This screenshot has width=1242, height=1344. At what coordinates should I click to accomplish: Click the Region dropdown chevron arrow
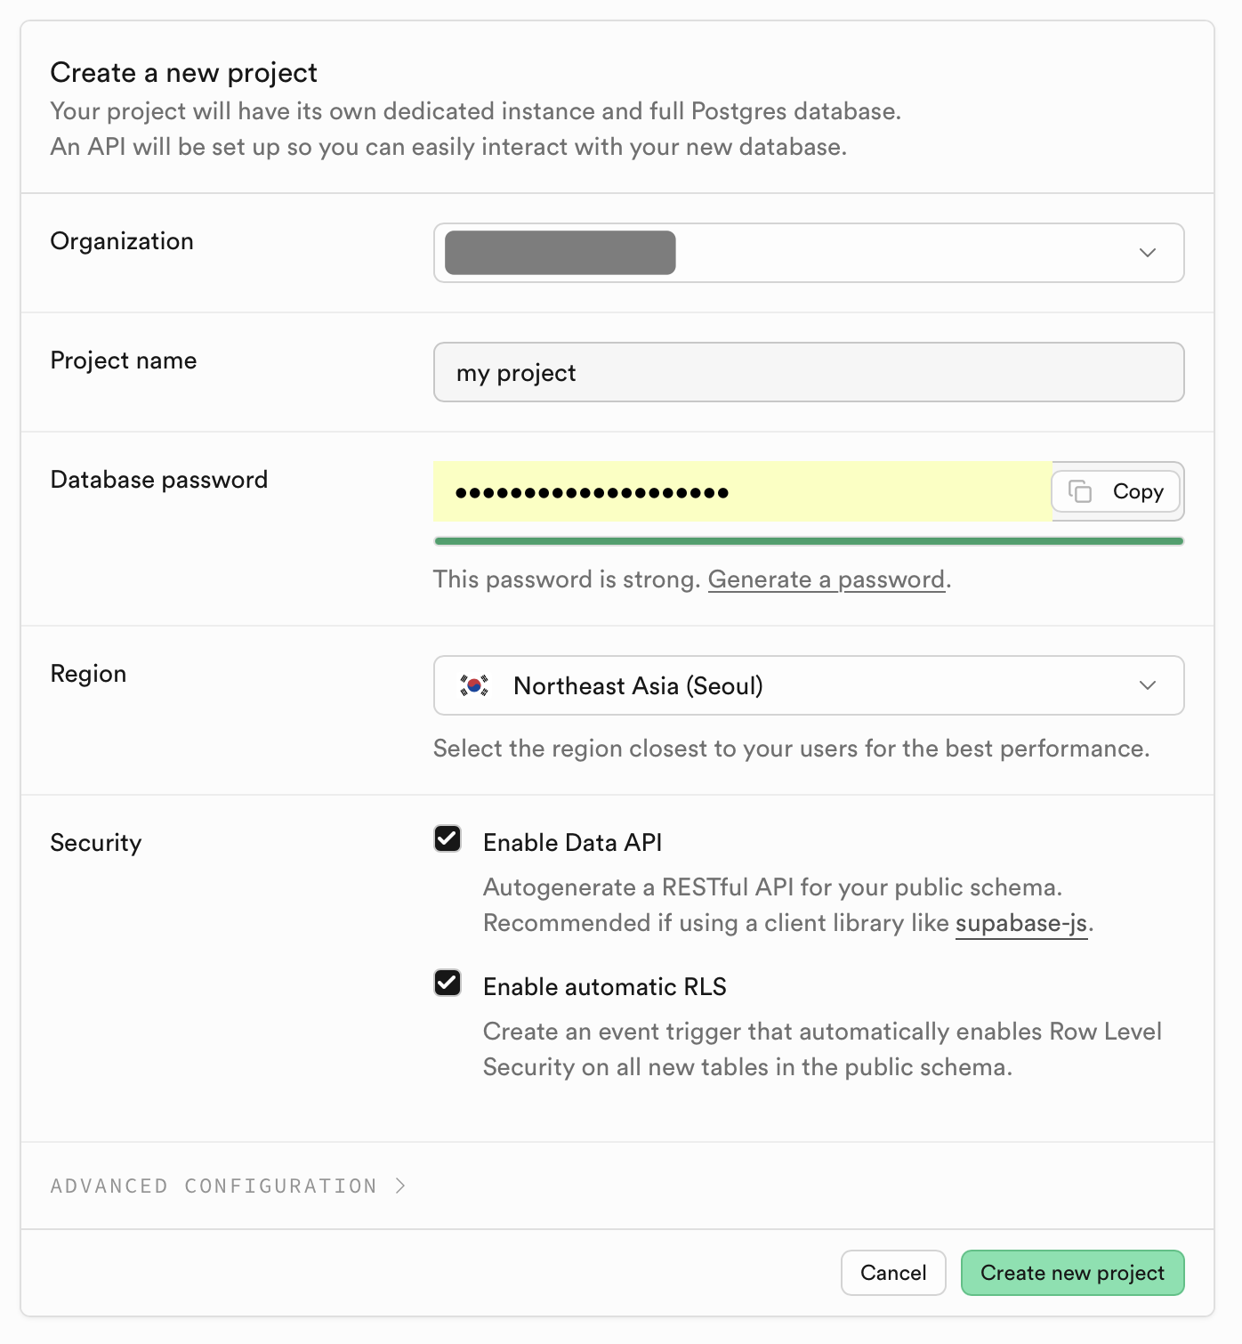coord(1148,685)
